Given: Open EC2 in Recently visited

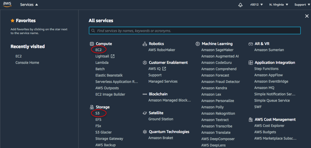Looking at the screenshot, I should coord(19,56).
